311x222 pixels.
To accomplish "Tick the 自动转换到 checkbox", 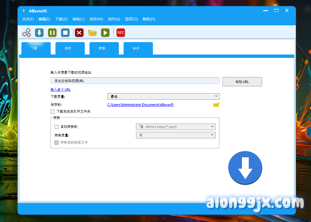I will pyautogui.click(x=56, y=127).
